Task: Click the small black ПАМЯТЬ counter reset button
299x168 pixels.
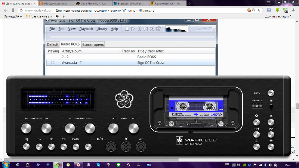Action: point(271,106)
